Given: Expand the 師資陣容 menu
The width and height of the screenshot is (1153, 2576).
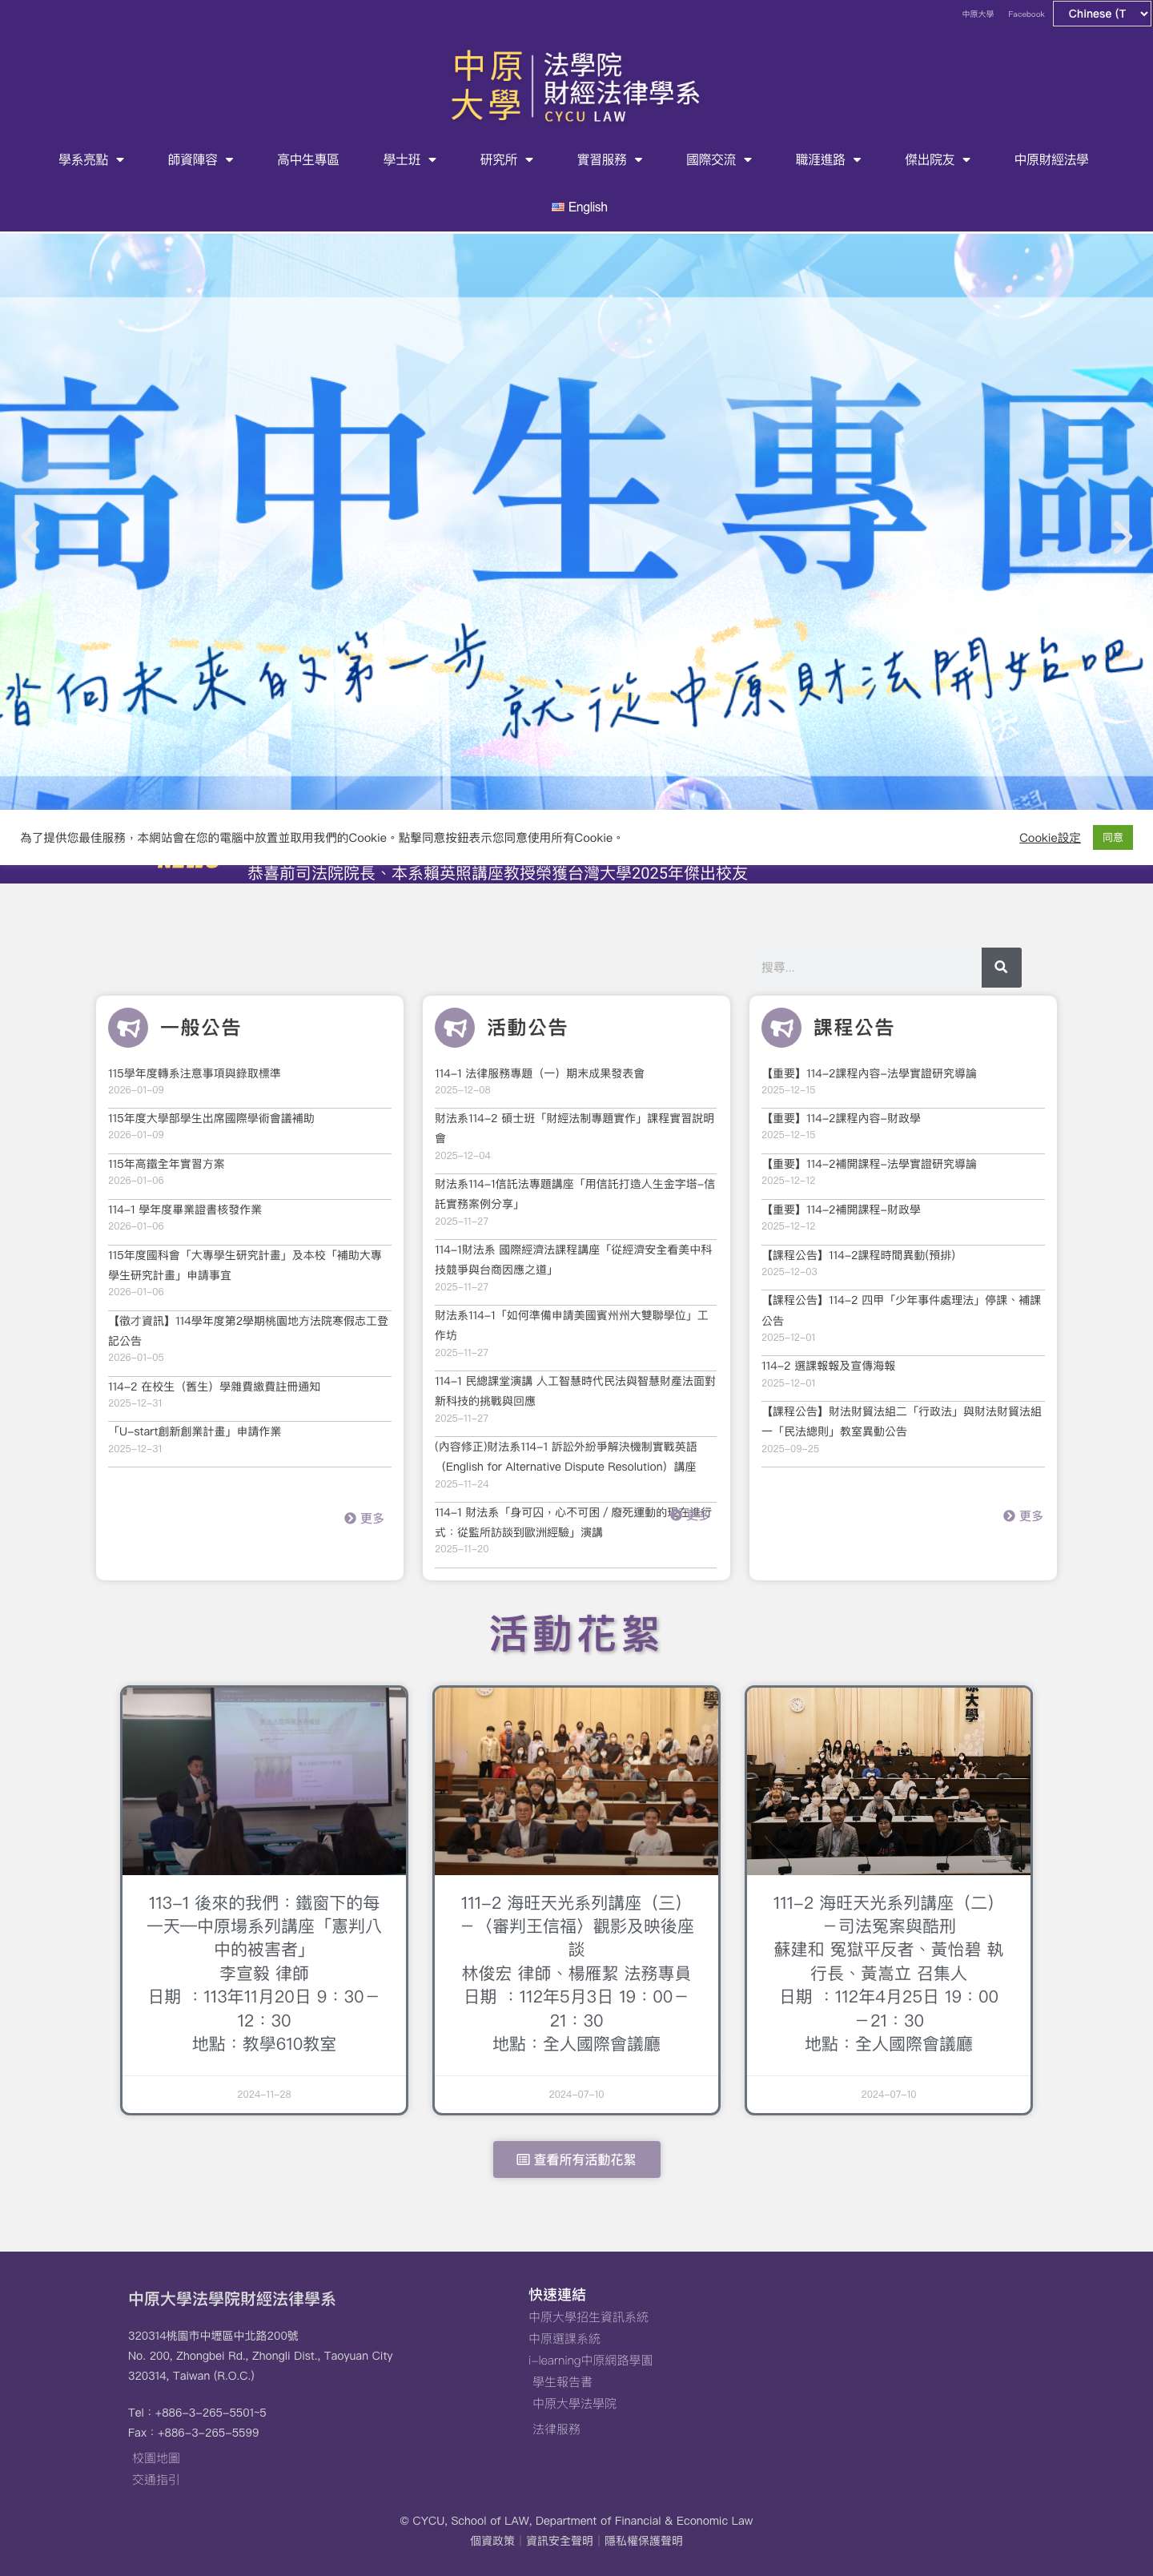Looking at the screenshot, I should tap(200, 159).
